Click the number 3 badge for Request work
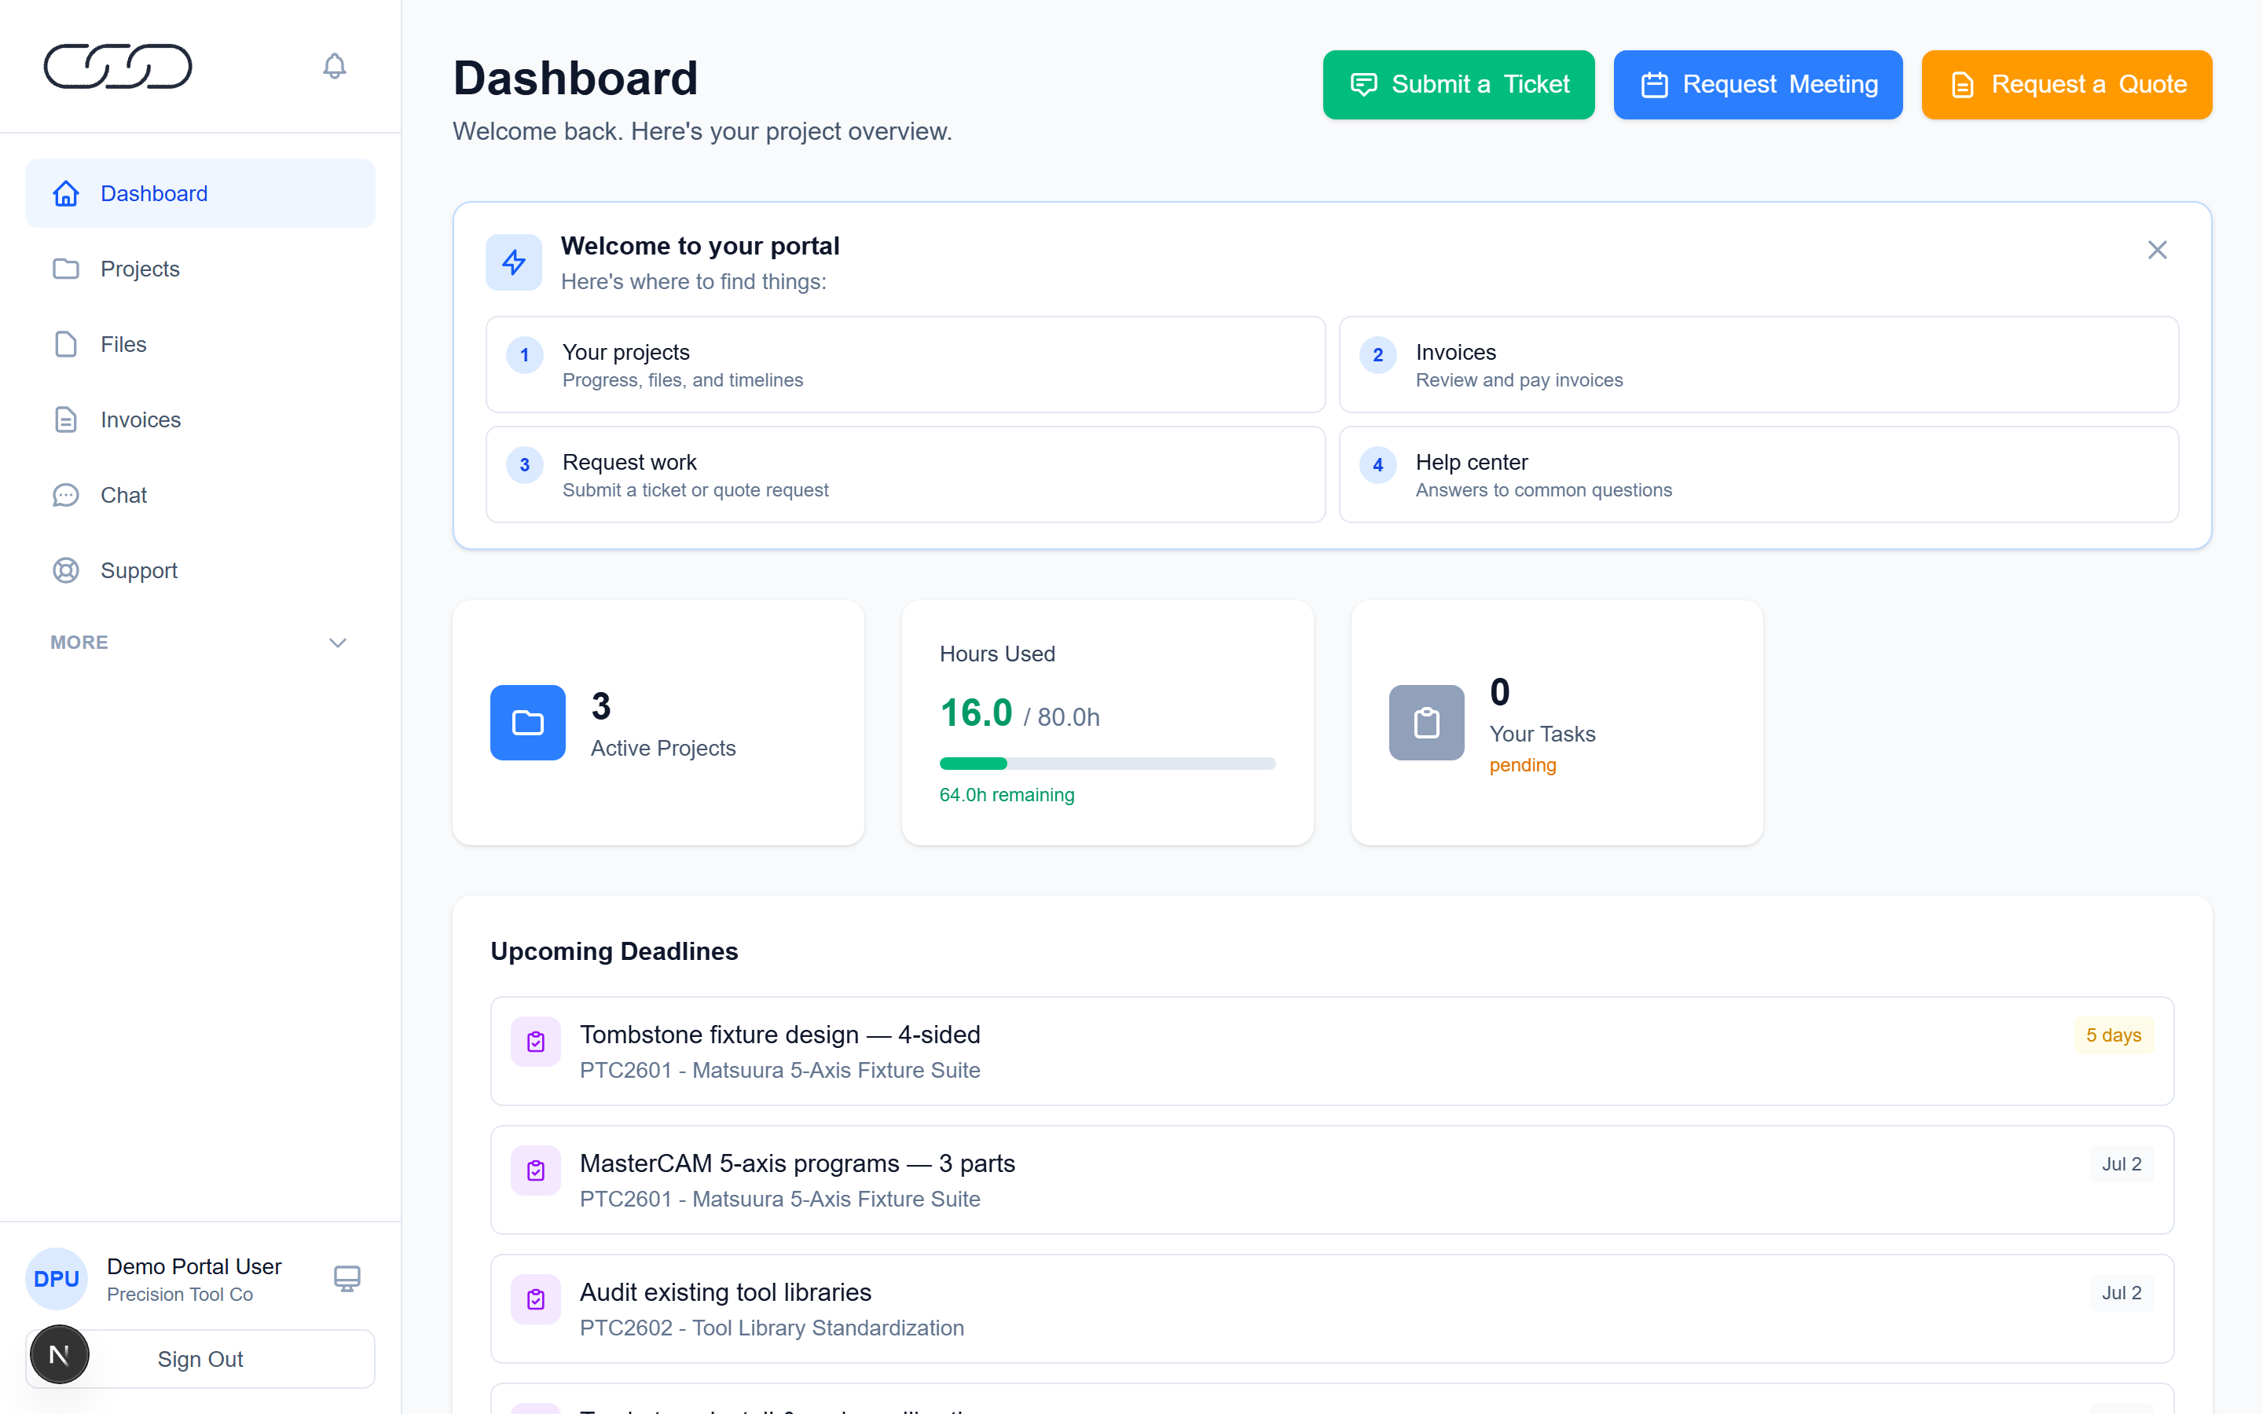Screen dimensions: 2263x1414 pyautogui.click(x=525, y=465)
